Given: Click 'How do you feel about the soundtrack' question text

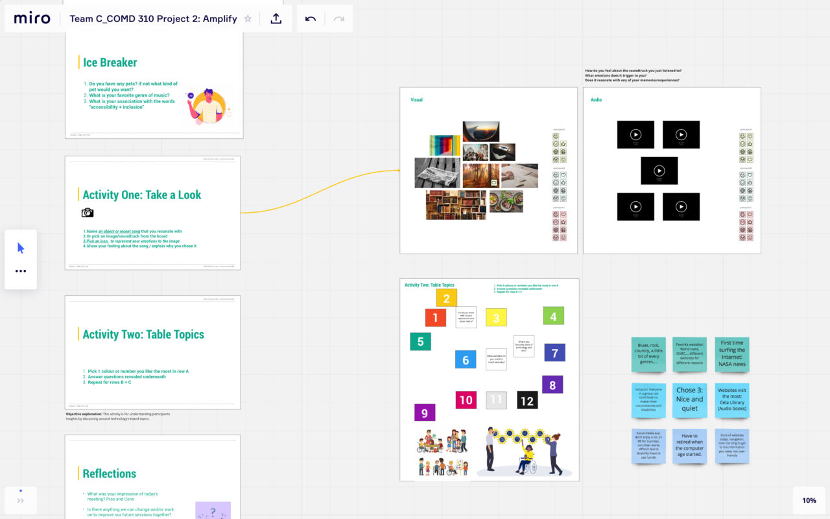Looking at the screenshot, I should 633,71.
